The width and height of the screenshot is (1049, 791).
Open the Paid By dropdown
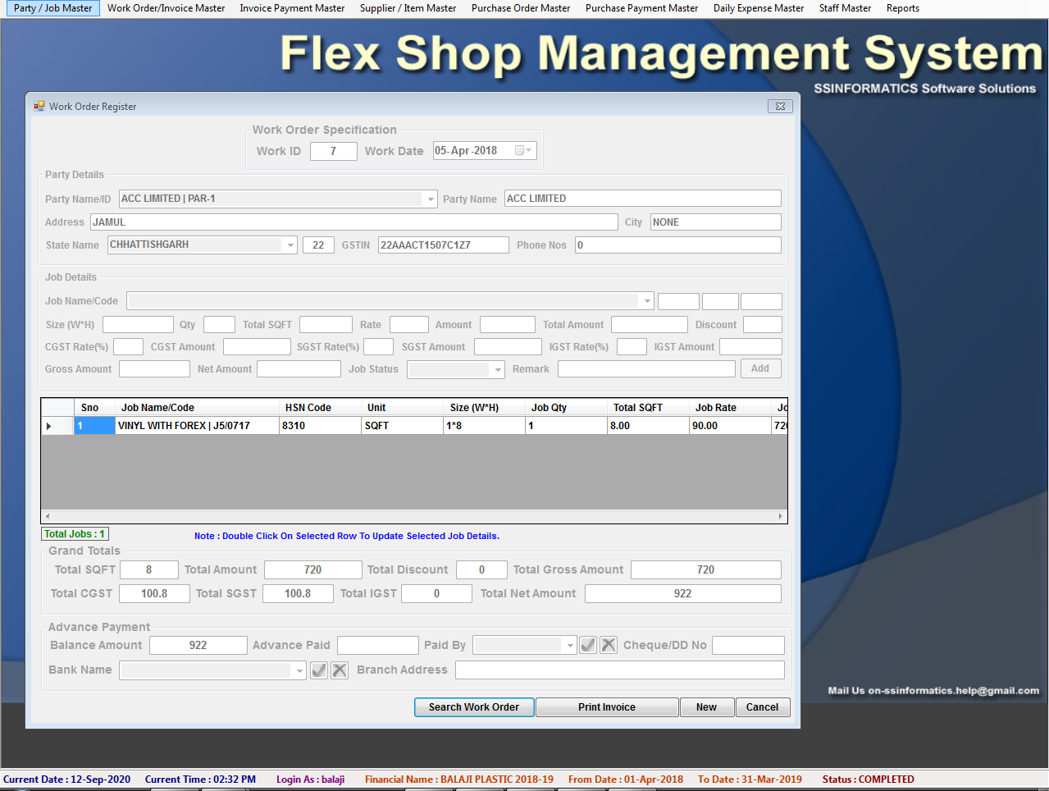[x=570, y=646]
